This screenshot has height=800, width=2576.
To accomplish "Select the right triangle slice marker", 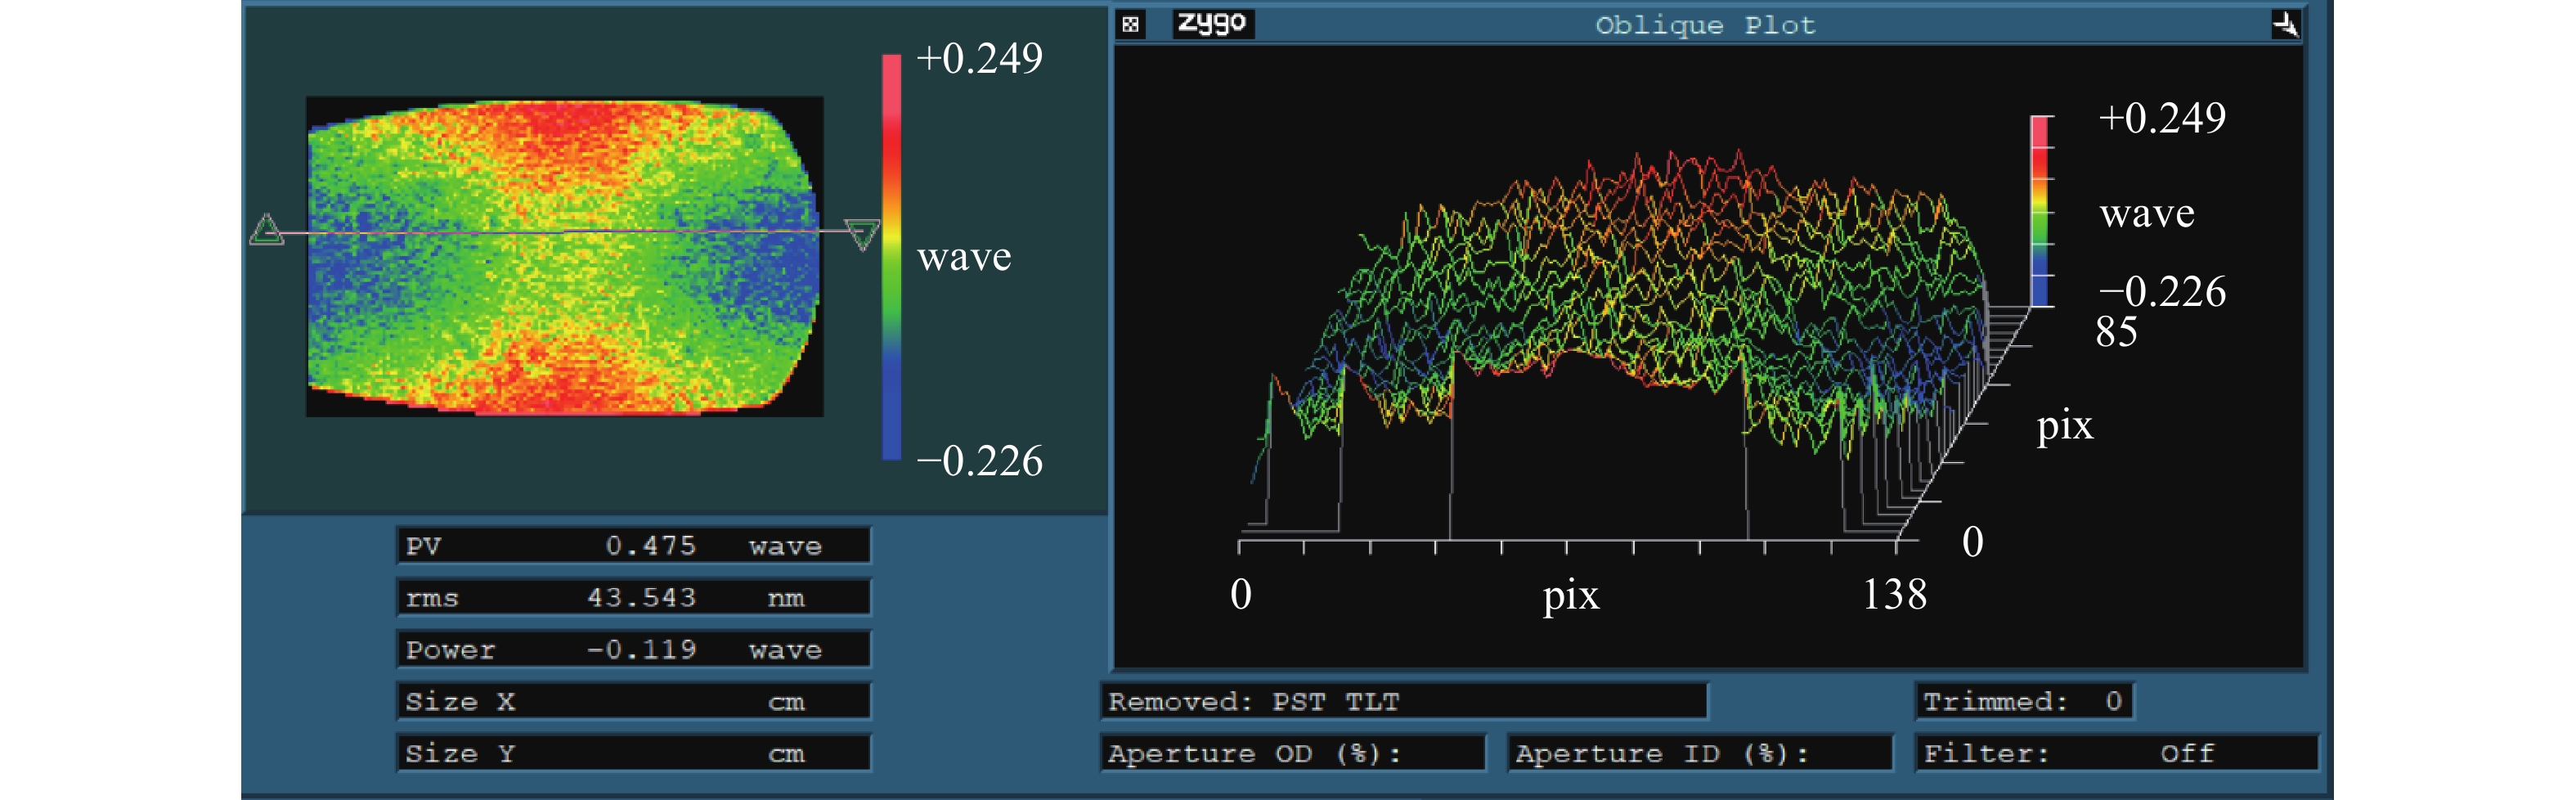I will point(862,234).
